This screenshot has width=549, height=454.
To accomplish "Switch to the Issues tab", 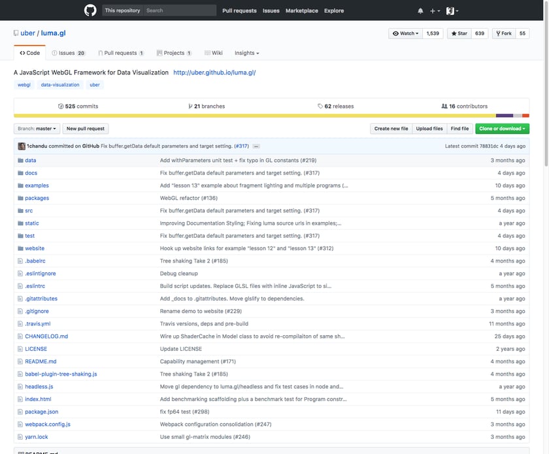I will (68, 53).
